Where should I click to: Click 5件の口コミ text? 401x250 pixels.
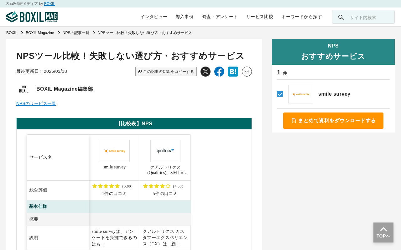tap(165, 194)
